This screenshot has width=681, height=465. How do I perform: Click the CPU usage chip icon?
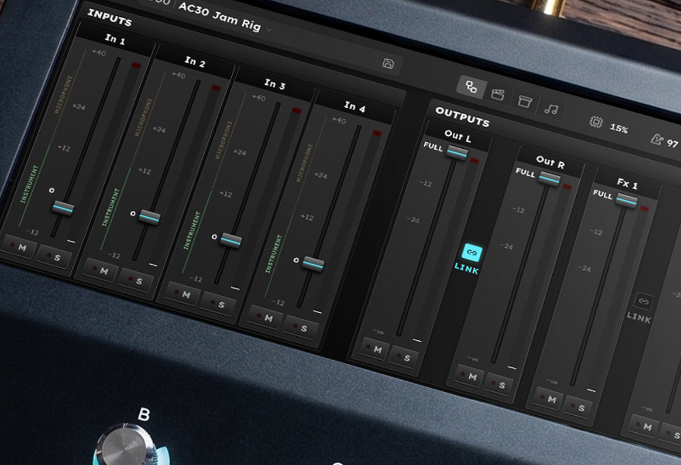(596, 122)
